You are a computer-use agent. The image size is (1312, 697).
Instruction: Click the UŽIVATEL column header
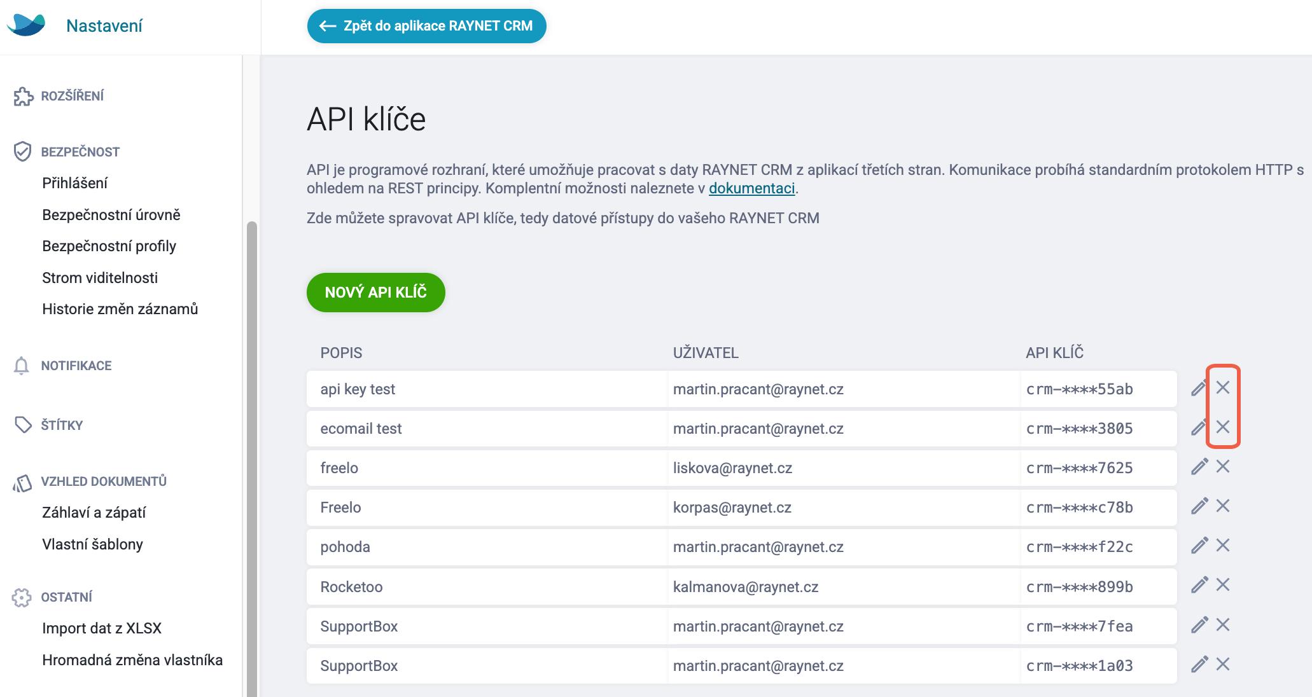706,353
